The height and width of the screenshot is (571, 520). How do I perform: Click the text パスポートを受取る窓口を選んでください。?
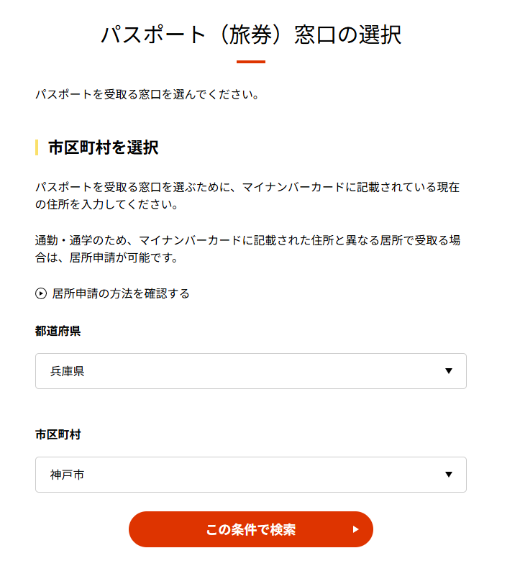147,94
